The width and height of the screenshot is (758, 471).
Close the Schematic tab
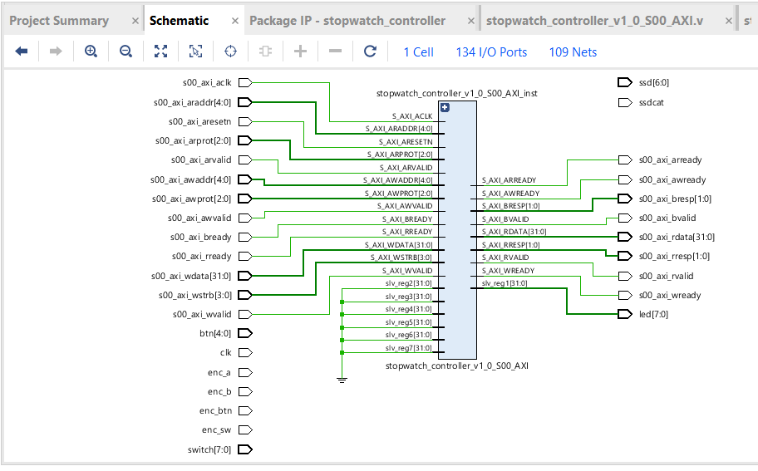[x=234, y=21]
